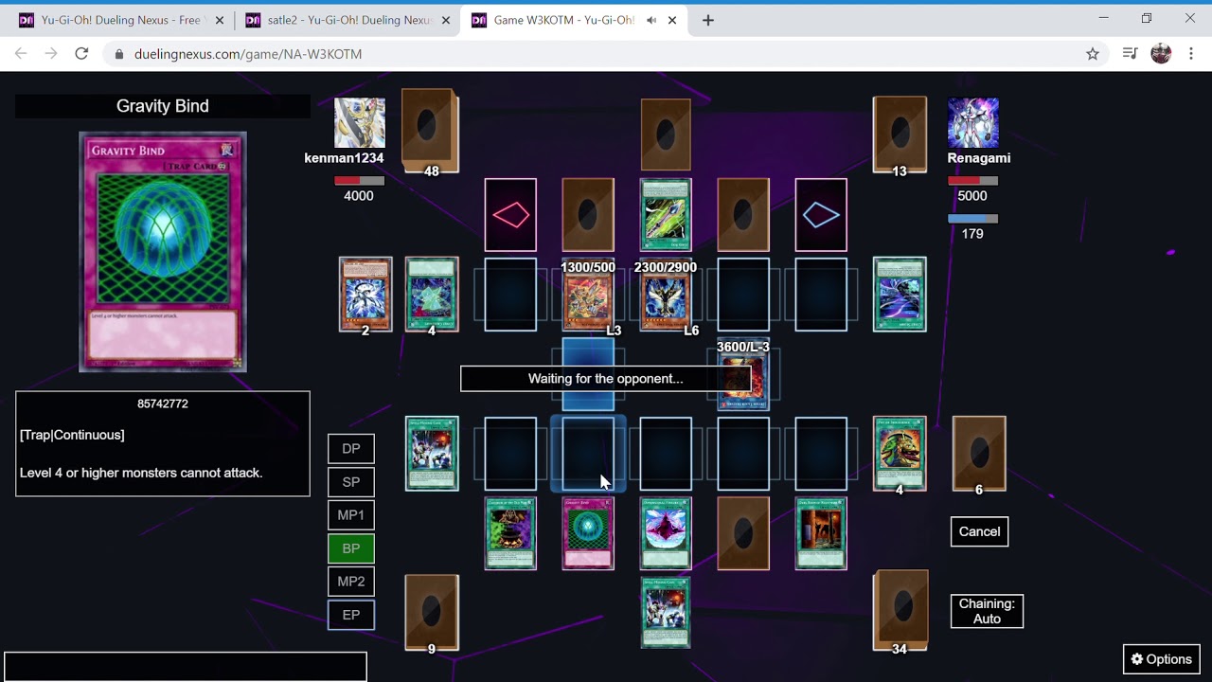Image resolution: width=1212 pixels, height=682 pixels.
Task: Select the highlighted BP battle phase button
Action: point(351,548)
